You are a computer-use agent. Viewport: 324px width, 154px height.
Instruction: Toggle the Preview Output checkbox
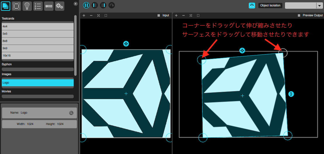pos(299,15)
